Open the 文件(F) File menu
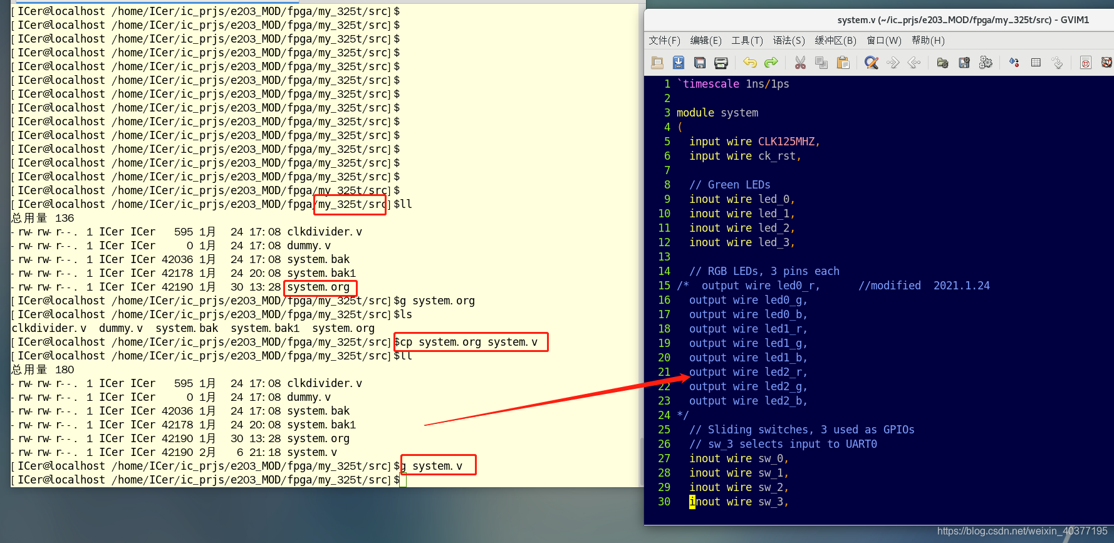The width and height of the screenshot is (1114, 543). 664,41
